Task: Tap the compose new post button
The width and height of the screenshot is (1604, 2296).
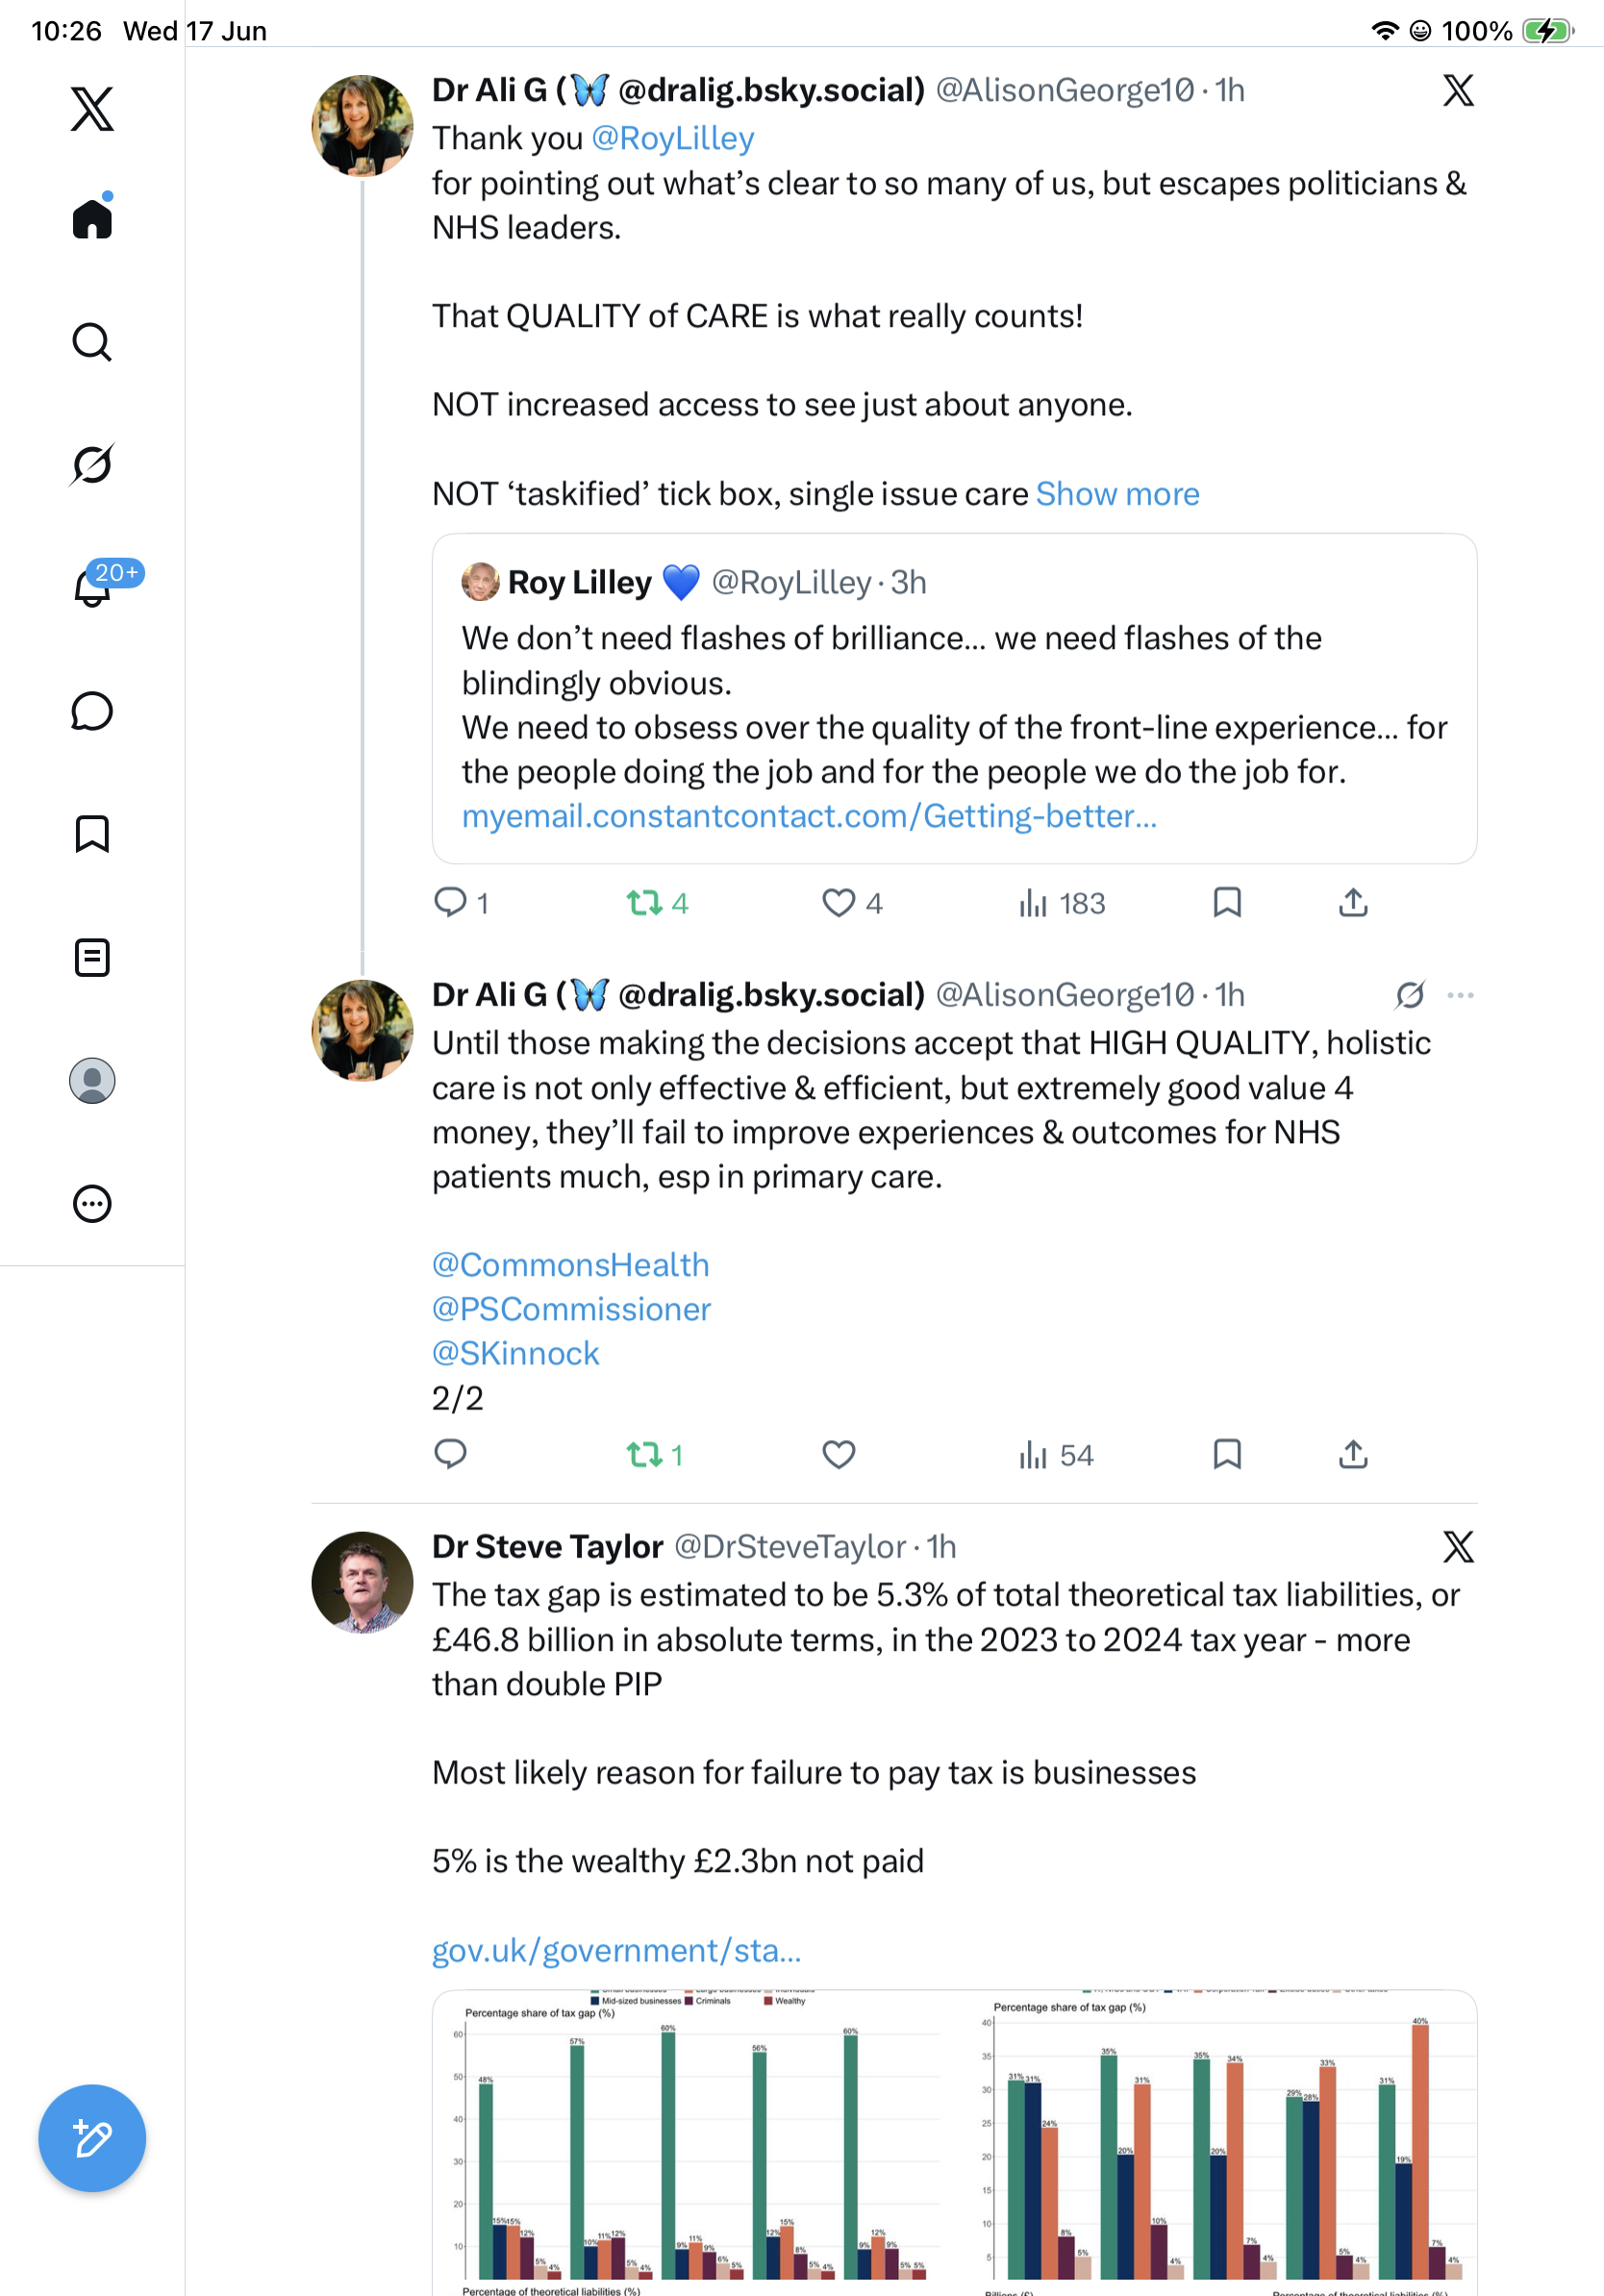Action: click(92, 2139)
